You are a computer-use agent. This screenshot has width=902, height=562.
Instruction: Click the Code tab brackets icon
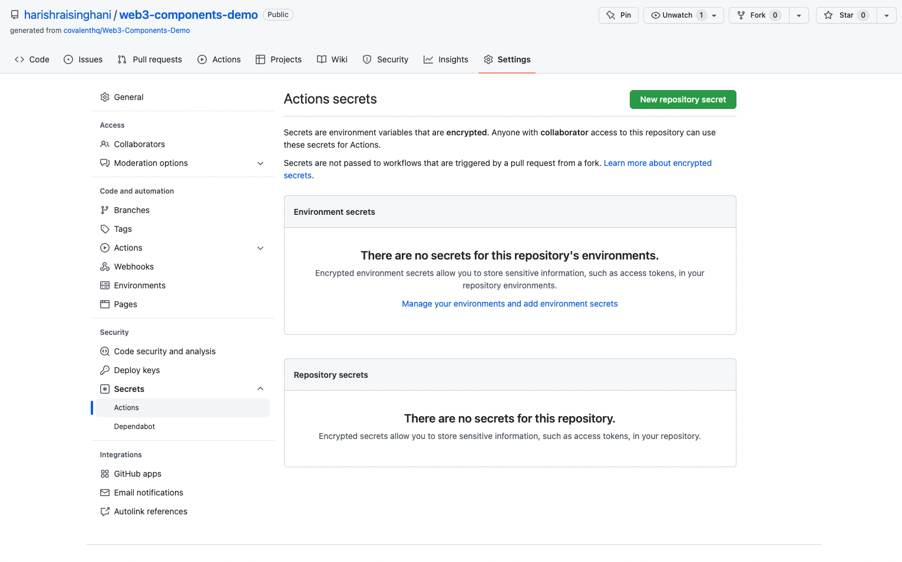19,59
